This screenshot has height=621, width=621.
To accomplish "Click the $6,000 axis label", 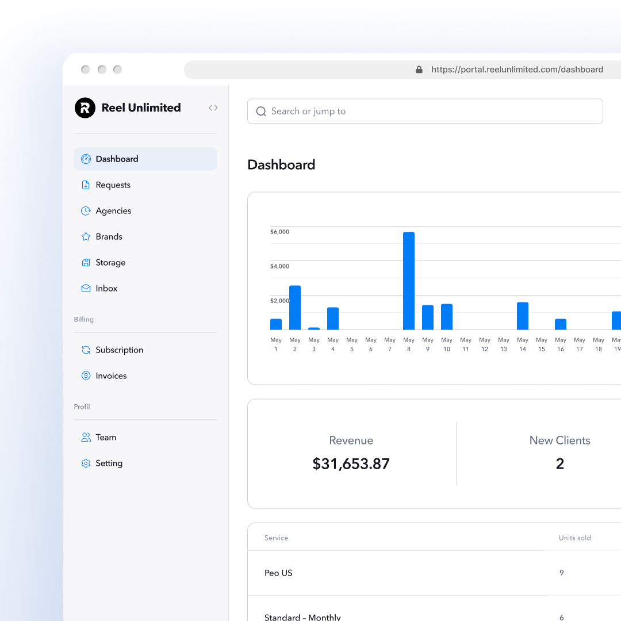I will pos(279,232).
